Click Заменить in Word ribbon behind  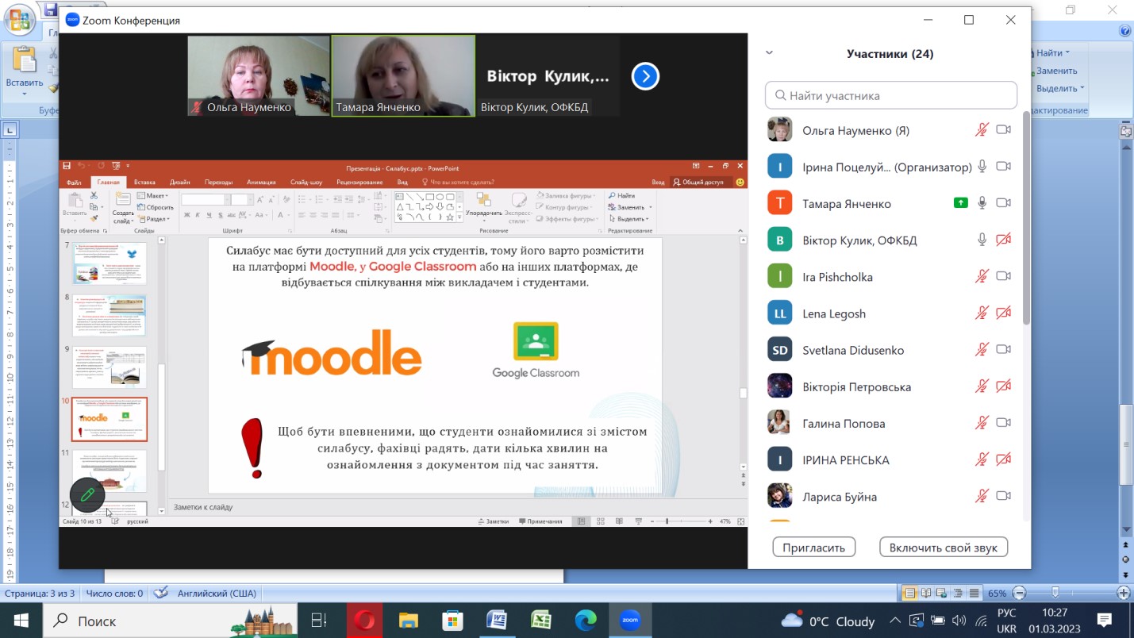pyautogui.click(x=1055, y=71)
